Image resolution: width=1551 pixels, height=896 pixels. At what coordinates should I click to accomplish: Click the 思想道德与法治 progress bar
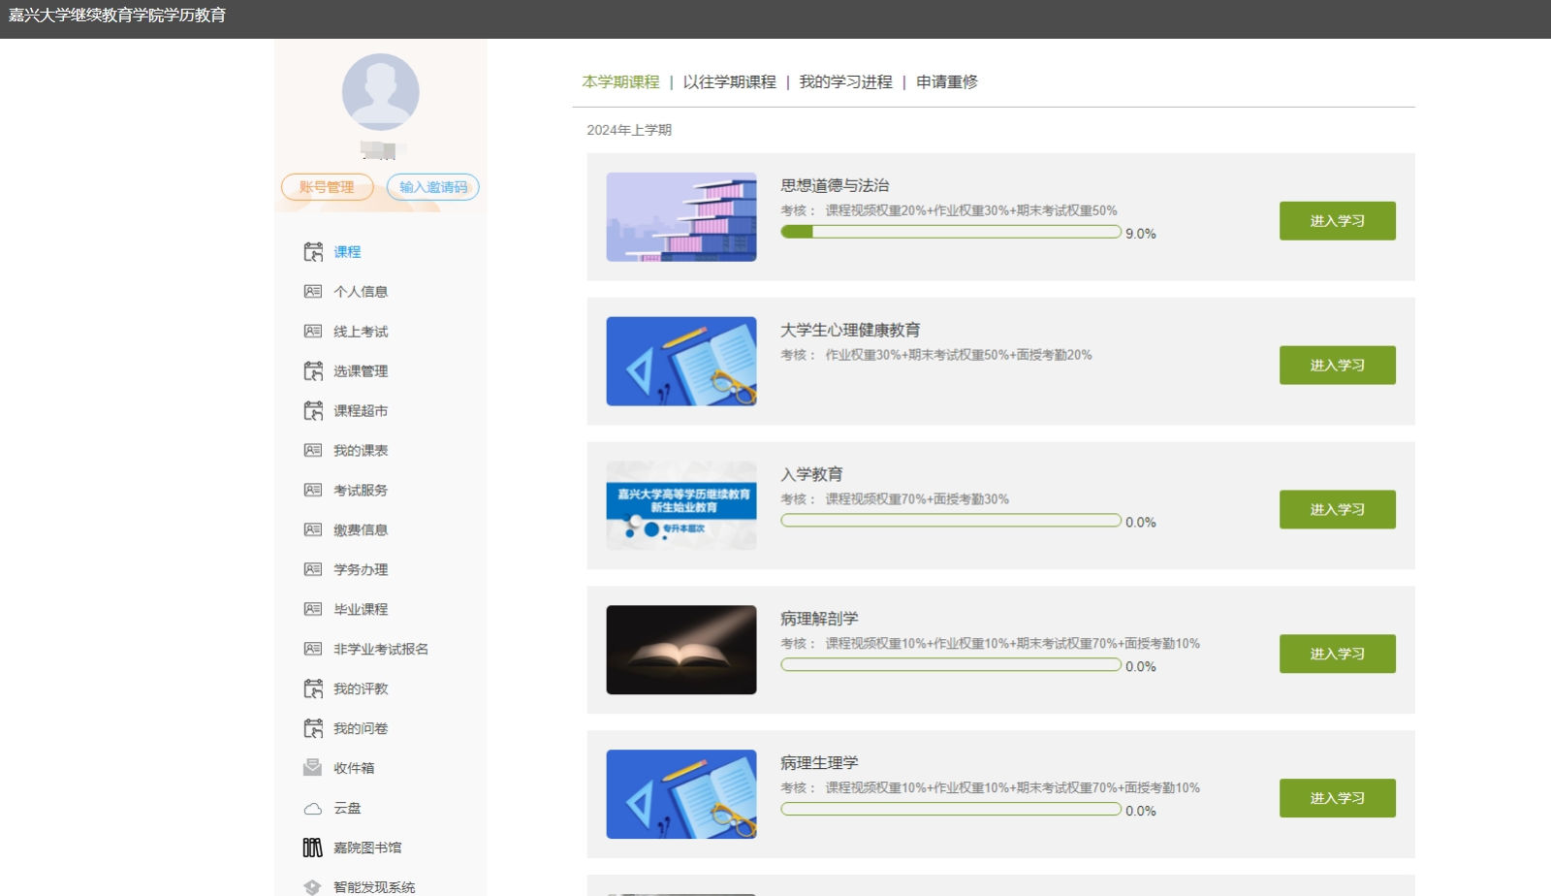click(x=950, y=233)
